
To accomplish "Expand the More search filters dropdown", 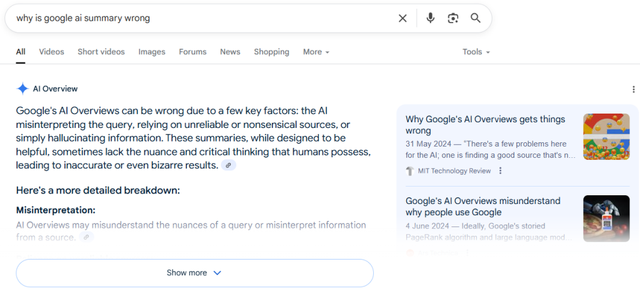I will click(x=316, y=52).
